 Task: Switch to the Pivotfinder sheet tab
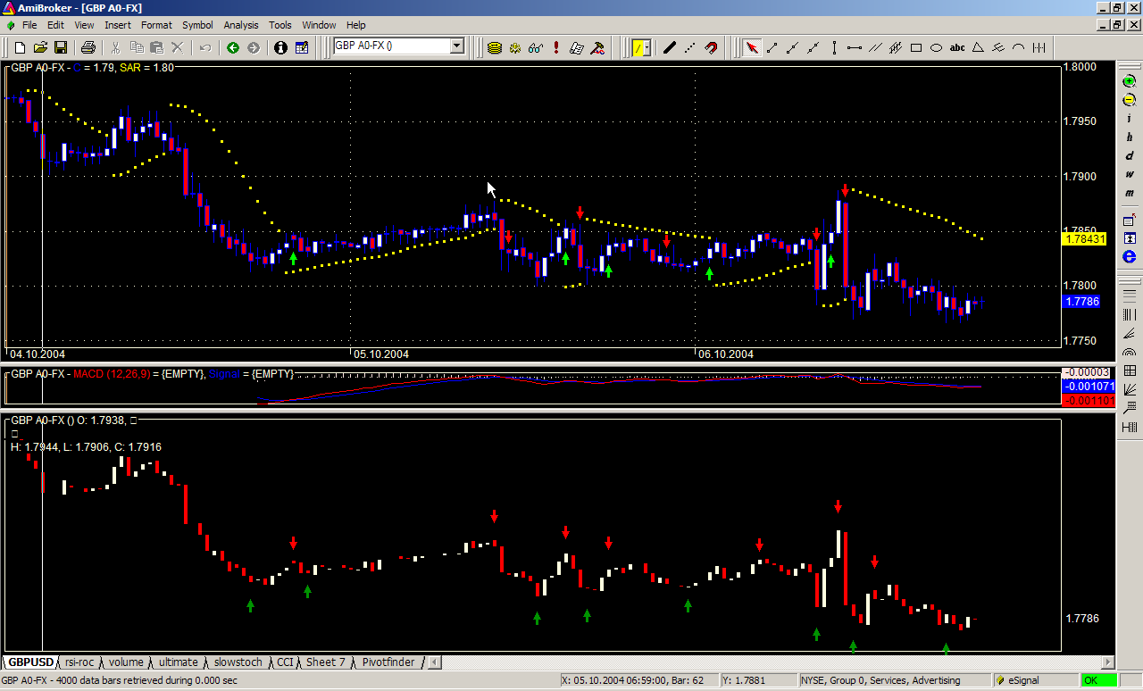388,662
